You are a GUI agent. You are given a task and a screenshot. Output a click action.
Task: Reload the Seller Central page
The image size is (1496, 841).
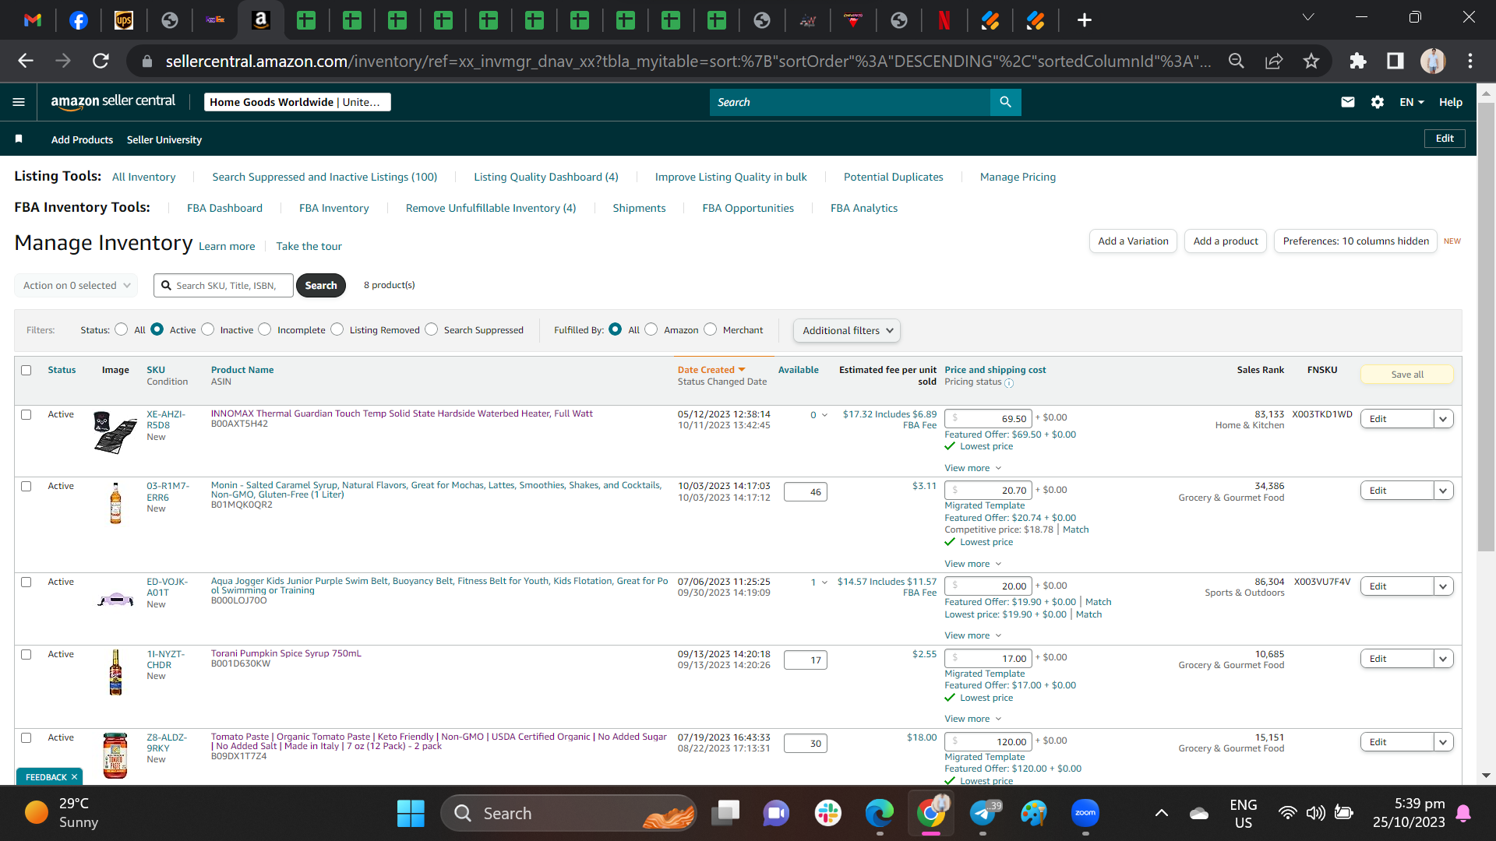pos(101,61)
